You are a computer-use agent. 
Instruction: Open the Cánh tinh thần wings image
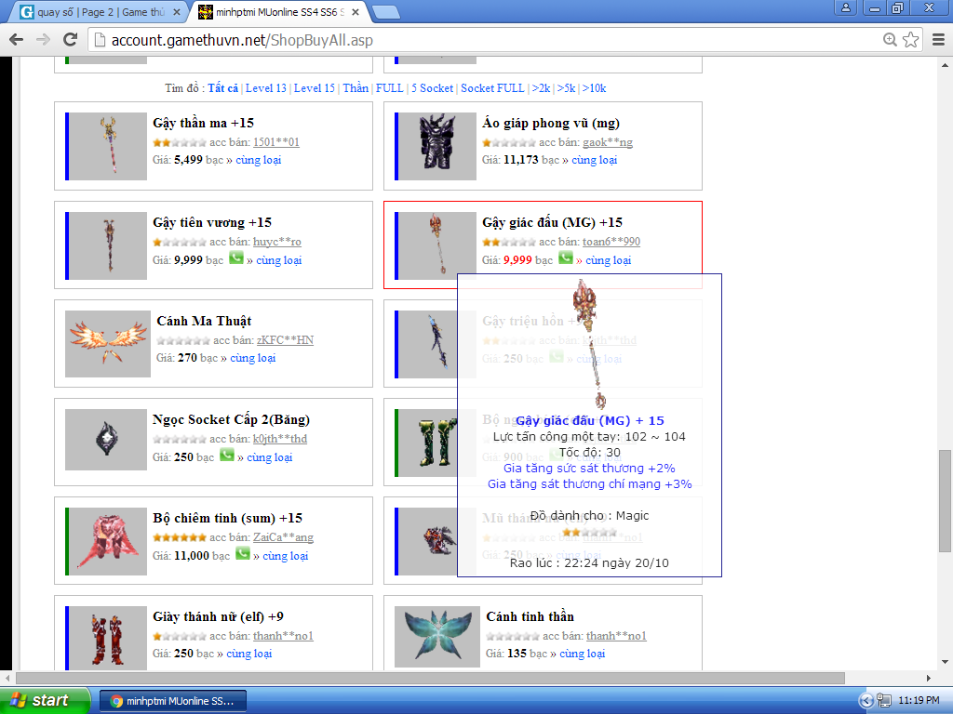pos(437,637)
